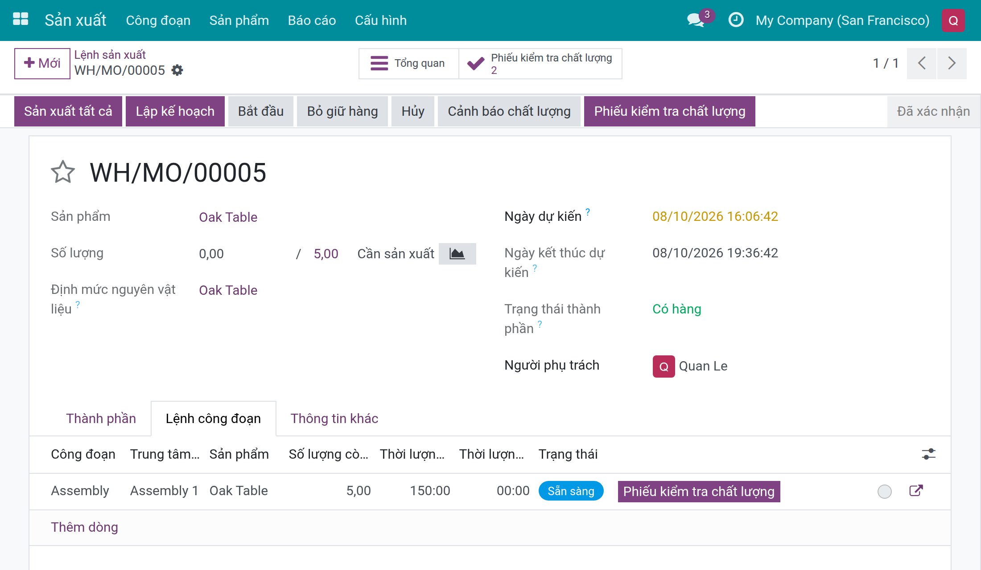
Task: Open the user avatar Q menu
Action: 953,20
